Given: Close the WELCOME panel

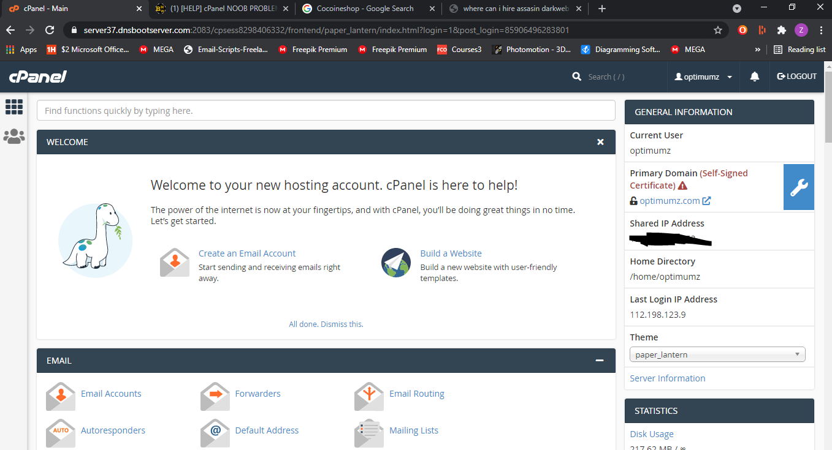Looking at the screenshot, I should pyautogui.click(x=601, y=142).
